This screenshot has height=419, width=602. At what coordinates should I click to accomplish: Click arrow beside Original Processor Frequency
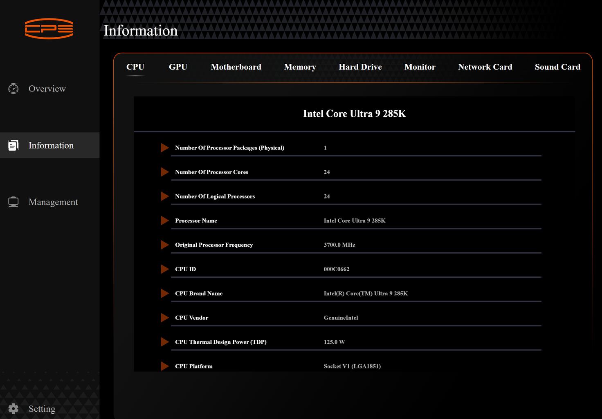165,245
